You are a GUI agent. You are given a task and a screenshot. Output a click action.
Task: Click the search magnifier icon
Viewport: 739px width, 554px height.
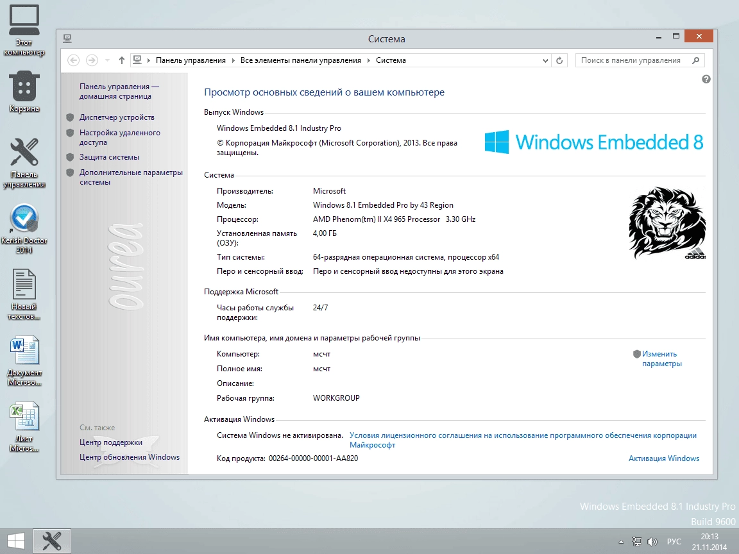click(x=695, y=60)
